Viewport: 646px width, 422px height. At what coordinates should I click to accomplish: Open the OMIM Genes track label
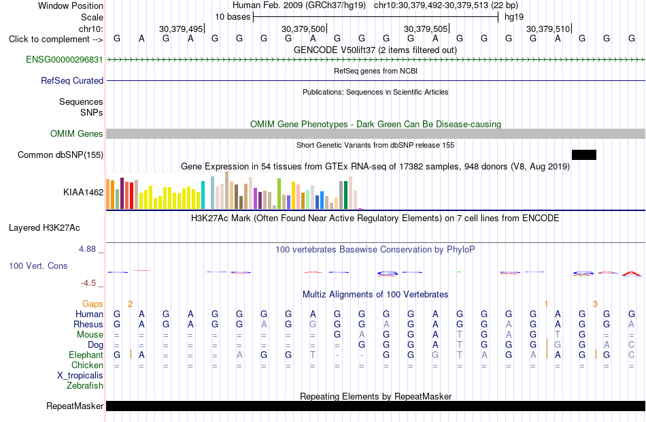[76, 133]
